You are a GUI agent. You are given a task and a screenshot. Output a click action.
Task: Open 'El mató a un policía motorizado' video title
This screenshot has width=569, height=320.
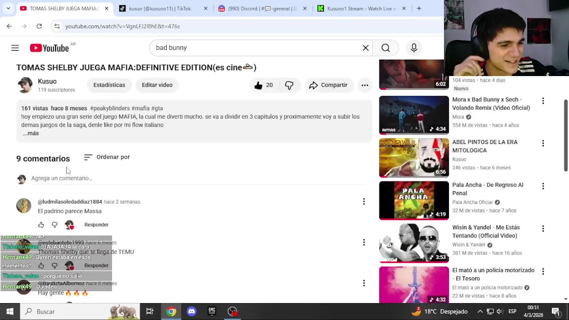tap(493, 274)
